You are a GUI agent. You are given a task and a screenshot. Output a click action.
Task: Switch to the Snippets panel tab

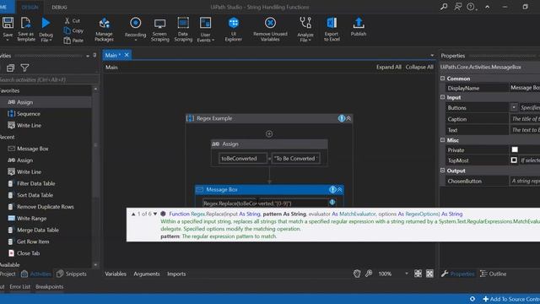(72, 274)
